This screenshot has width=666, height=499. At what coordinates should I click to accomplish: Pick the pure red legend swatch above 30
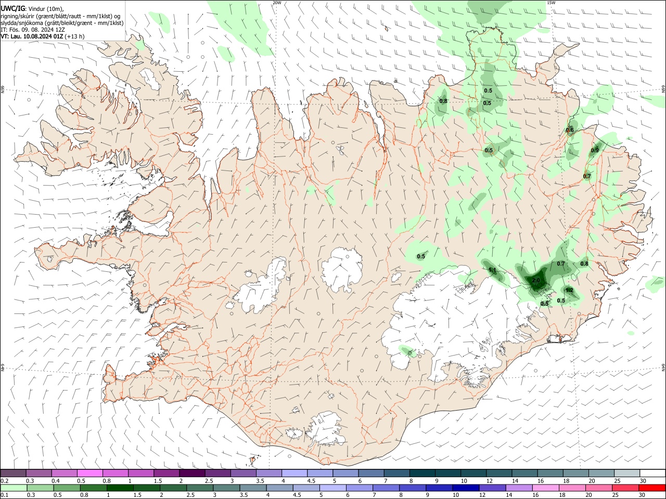(x=652, y=488)
